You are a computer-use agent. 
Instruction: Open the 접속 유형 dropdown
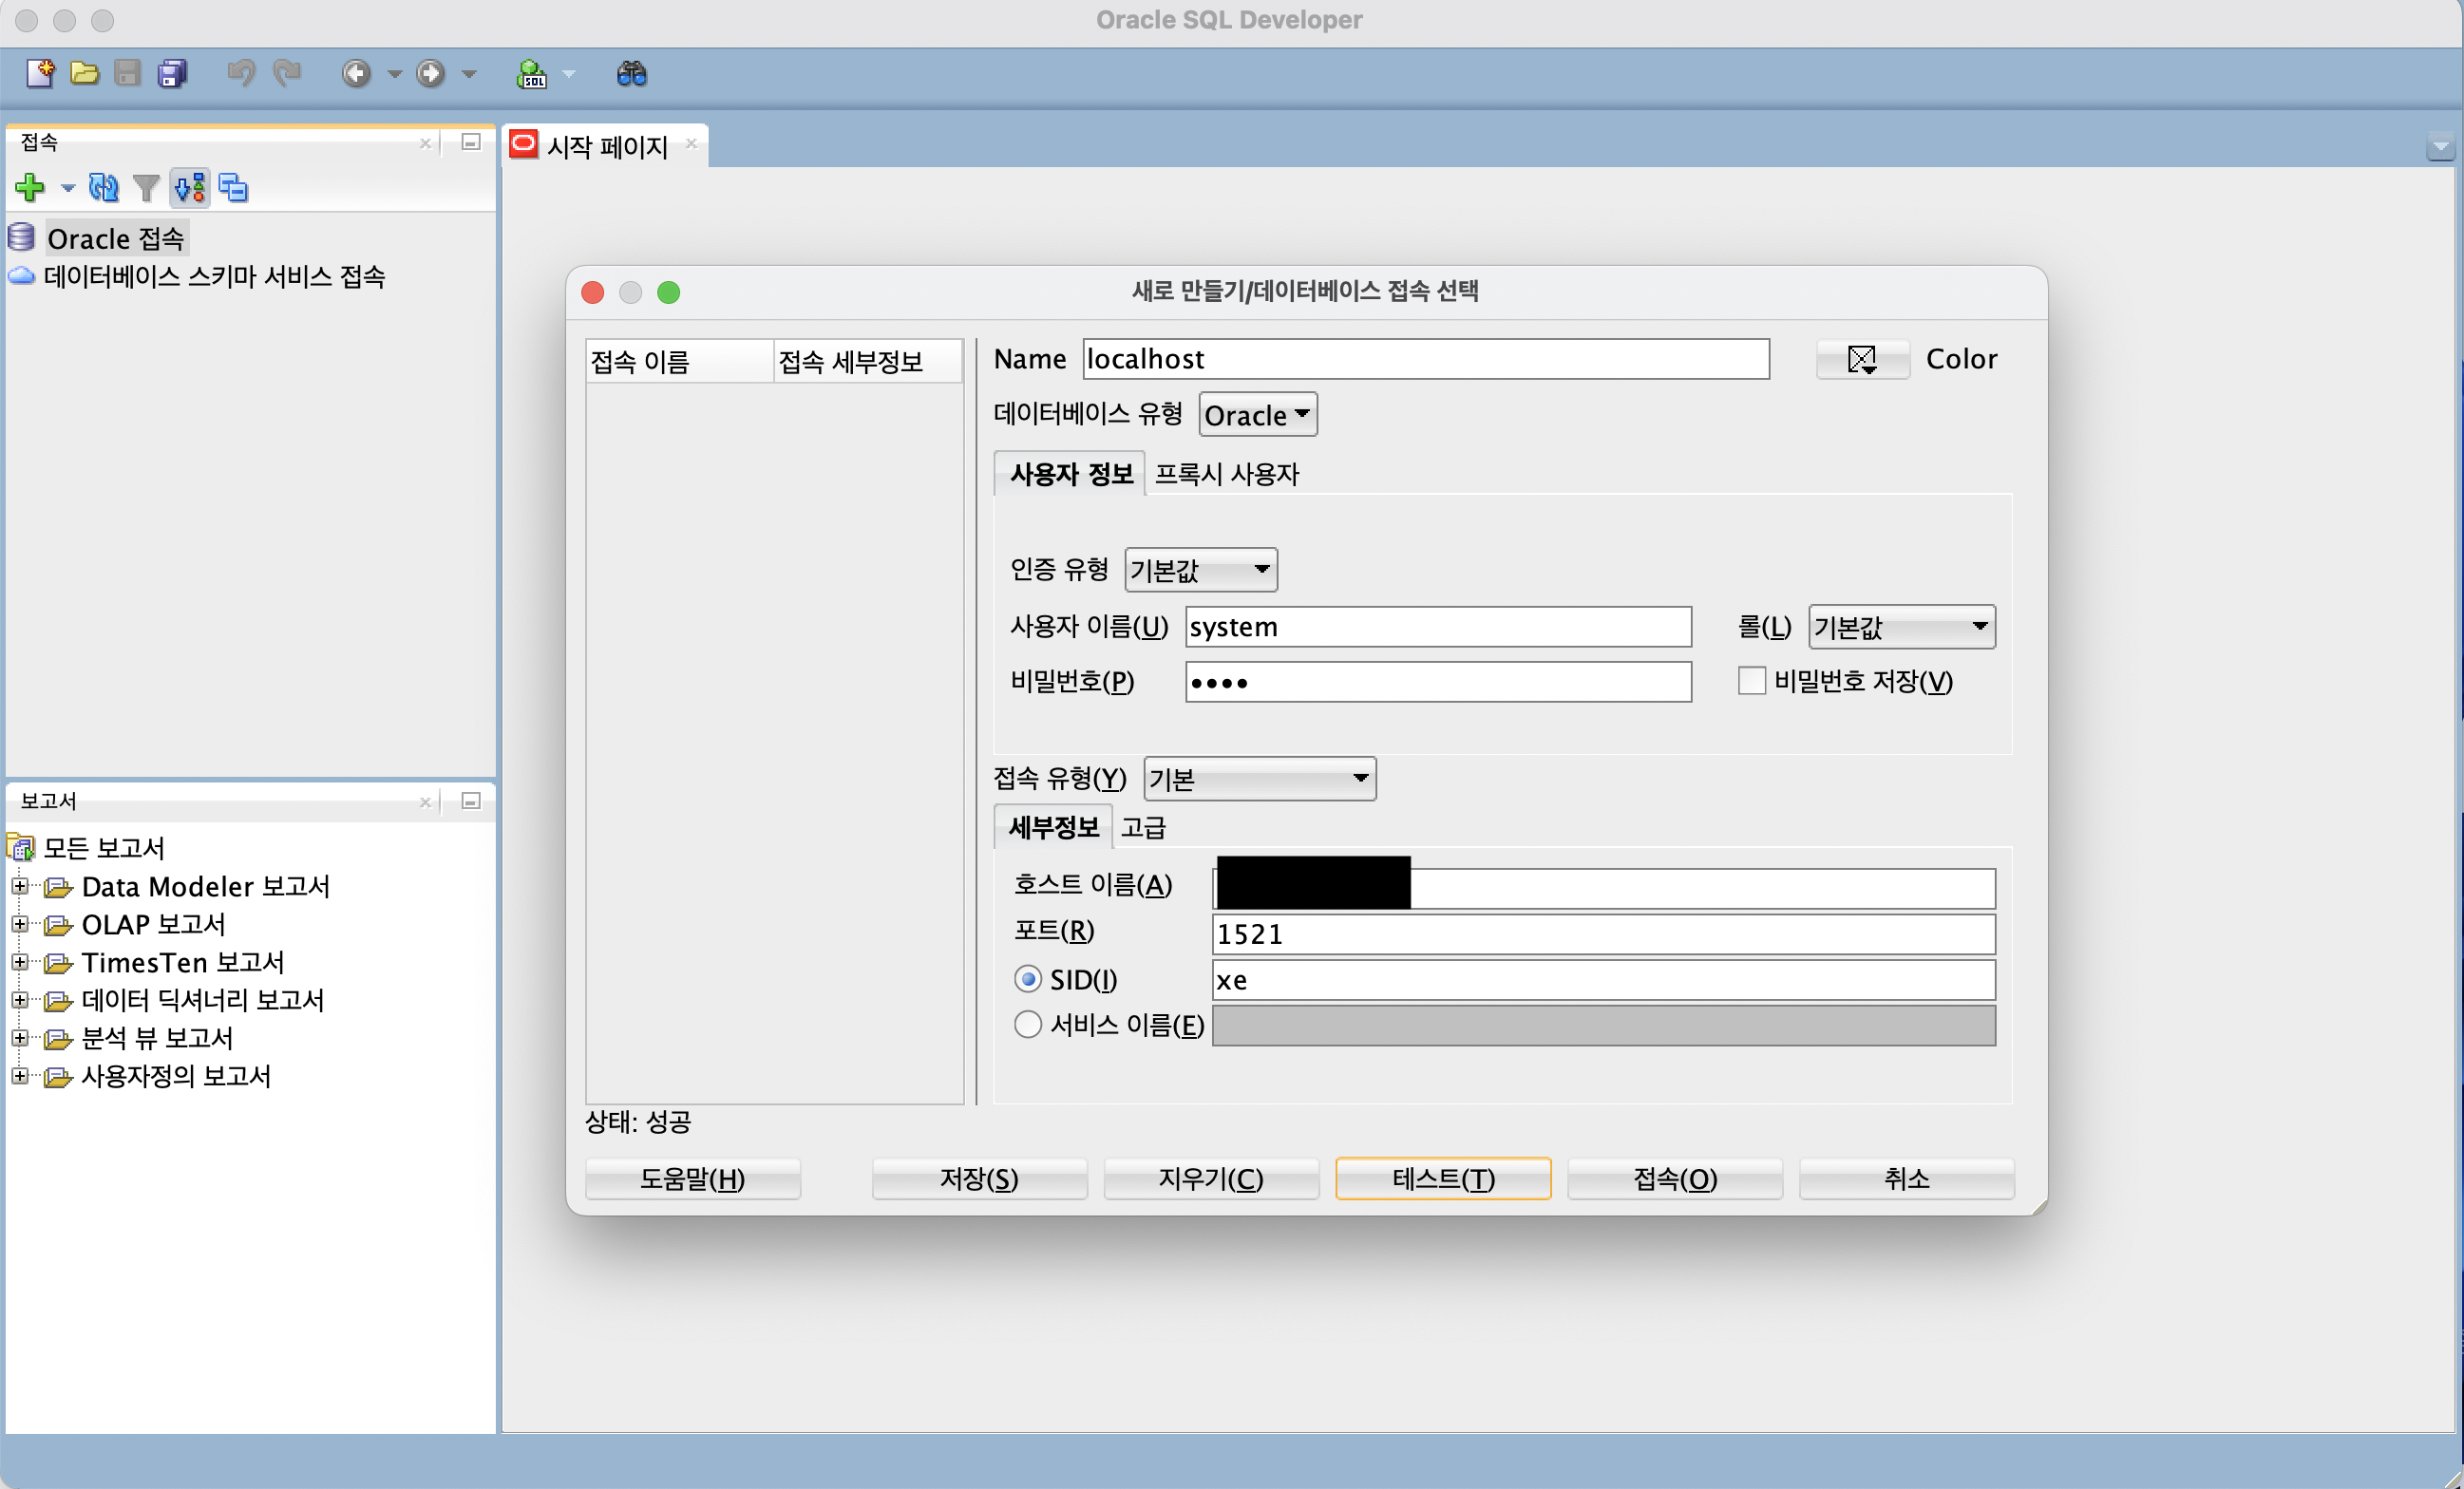[1259, 779]
